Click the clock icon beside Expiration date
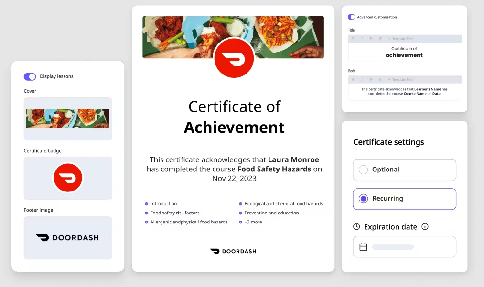Image resolution: width=484 pixels, height=287 pixels. 356,227
